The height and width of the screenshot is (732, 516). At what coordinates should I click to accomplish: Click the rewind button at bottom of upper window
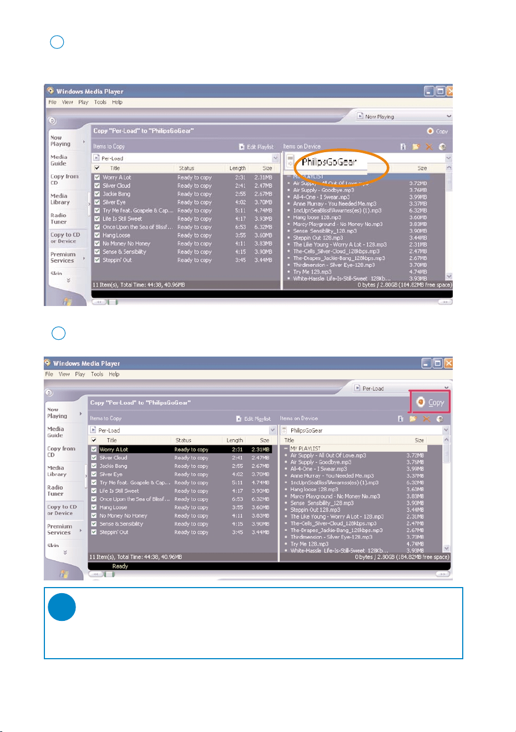pyautogui.click(x=99, y=302)
